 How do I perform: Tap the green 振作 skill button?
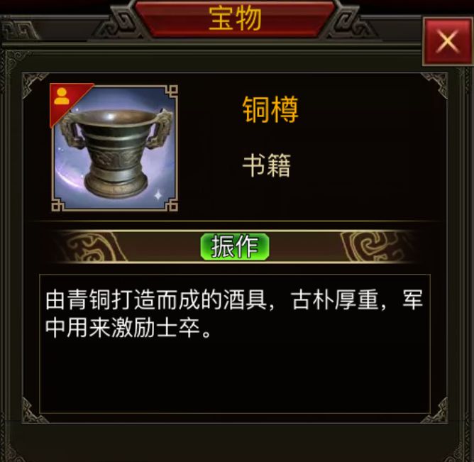tap(235, 246)
